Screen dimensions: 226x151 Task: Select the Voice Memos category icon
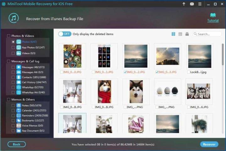19,126
